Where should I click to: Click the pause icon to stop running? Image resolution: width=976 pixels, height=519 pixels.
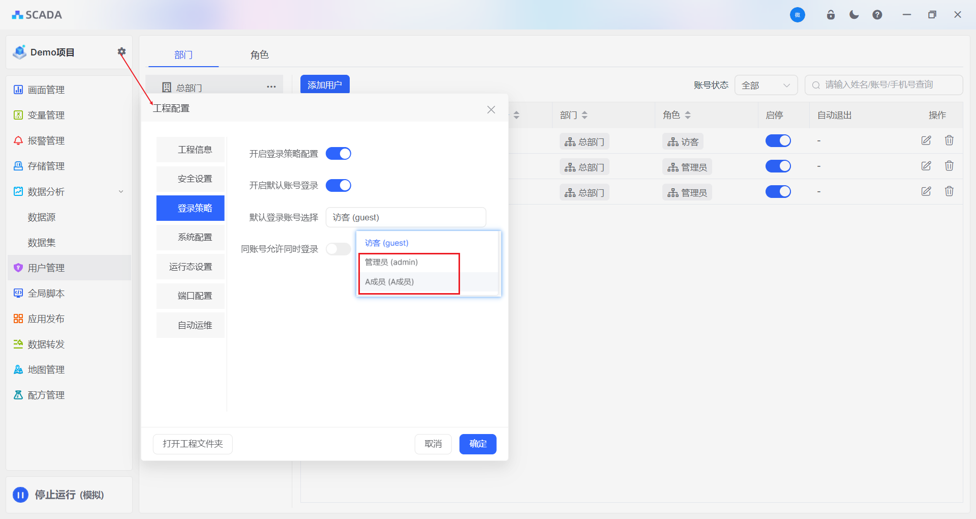point(20,495)
